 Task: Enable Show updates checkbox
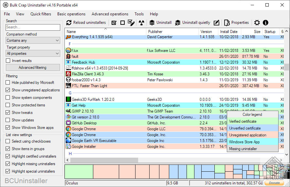8,120
